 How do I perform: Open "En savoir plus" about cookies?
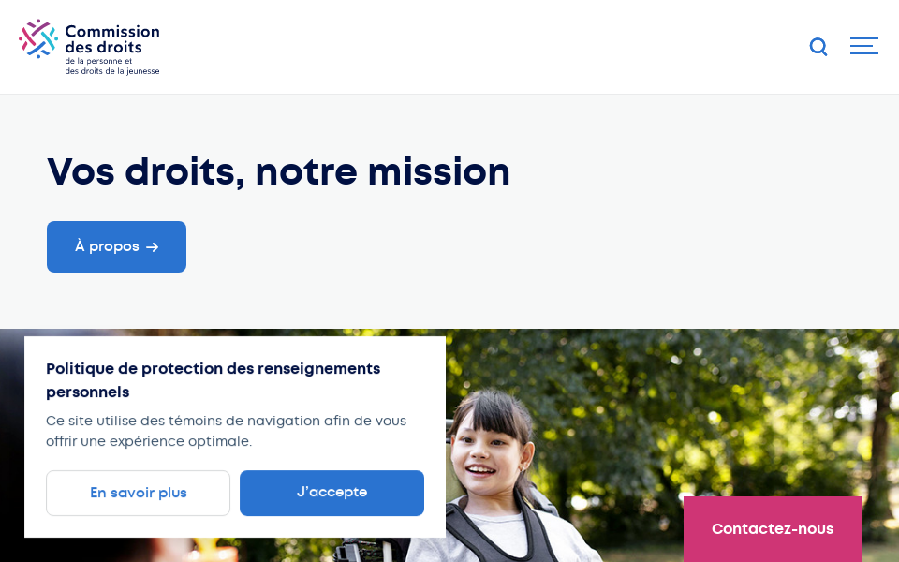[139, 494]
